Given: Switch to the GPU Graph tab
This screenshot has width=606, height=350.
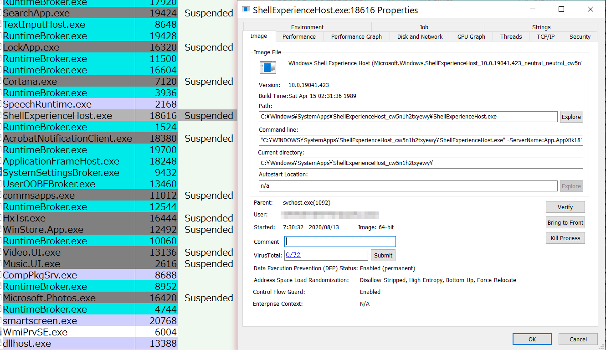Looking at the screenshot, I should [471, 37].
